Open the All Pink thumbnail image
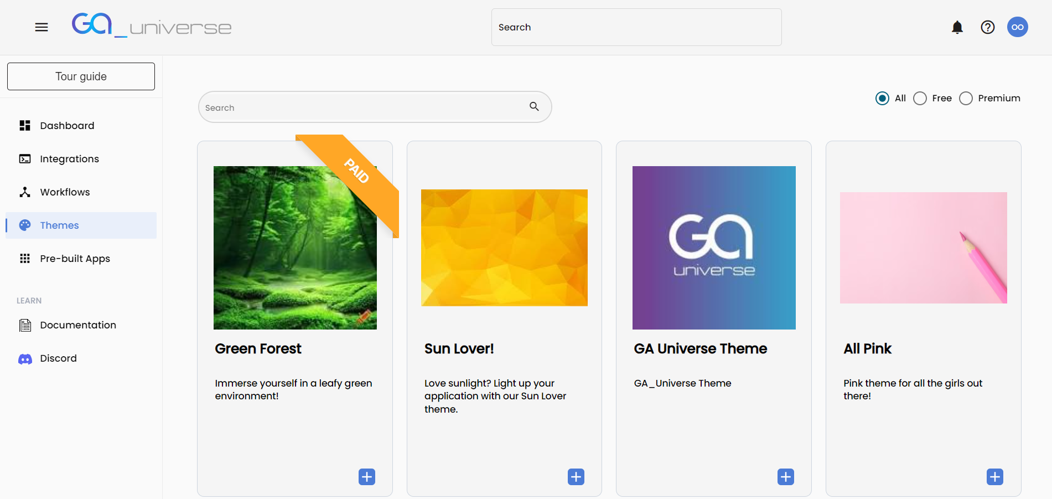Image resolution: width=1052 pixels, height=499 pixels. 924,248
